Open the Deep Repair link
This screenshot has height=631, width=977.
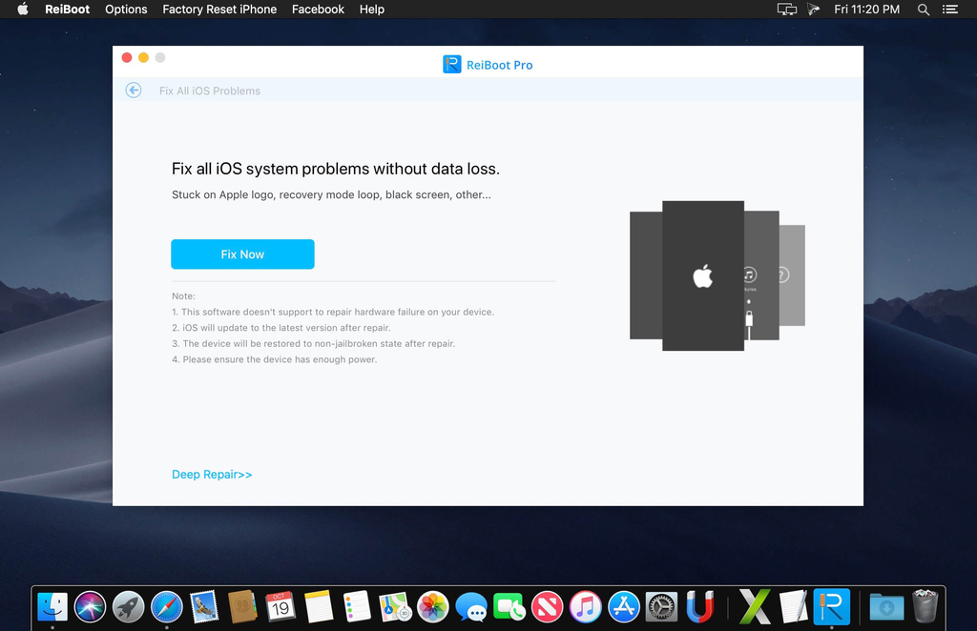coord(211,474)
